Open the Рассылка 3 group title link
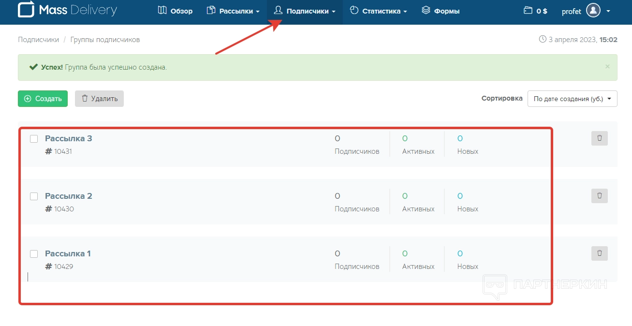 [69, 138]
